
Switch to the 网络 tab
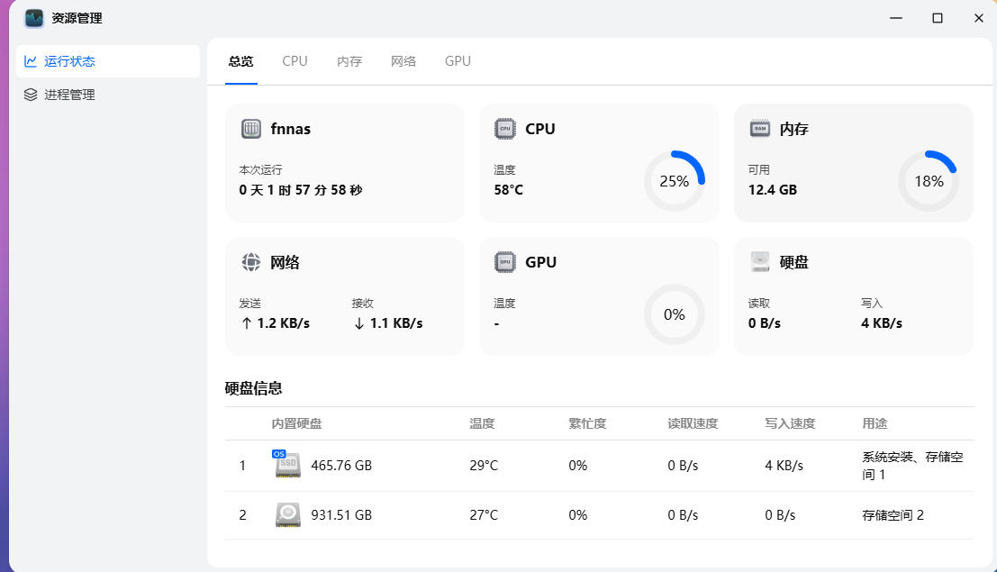tap(403, 61)
